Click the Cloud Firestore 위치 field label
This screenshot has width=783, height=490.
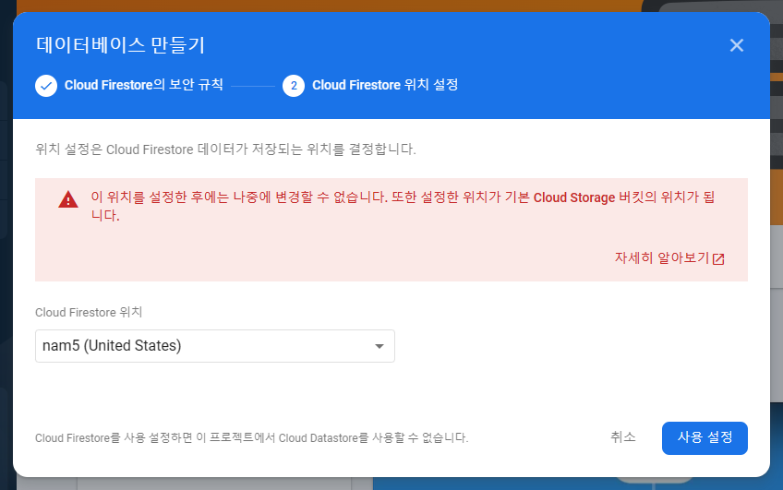tap(89, 312)
